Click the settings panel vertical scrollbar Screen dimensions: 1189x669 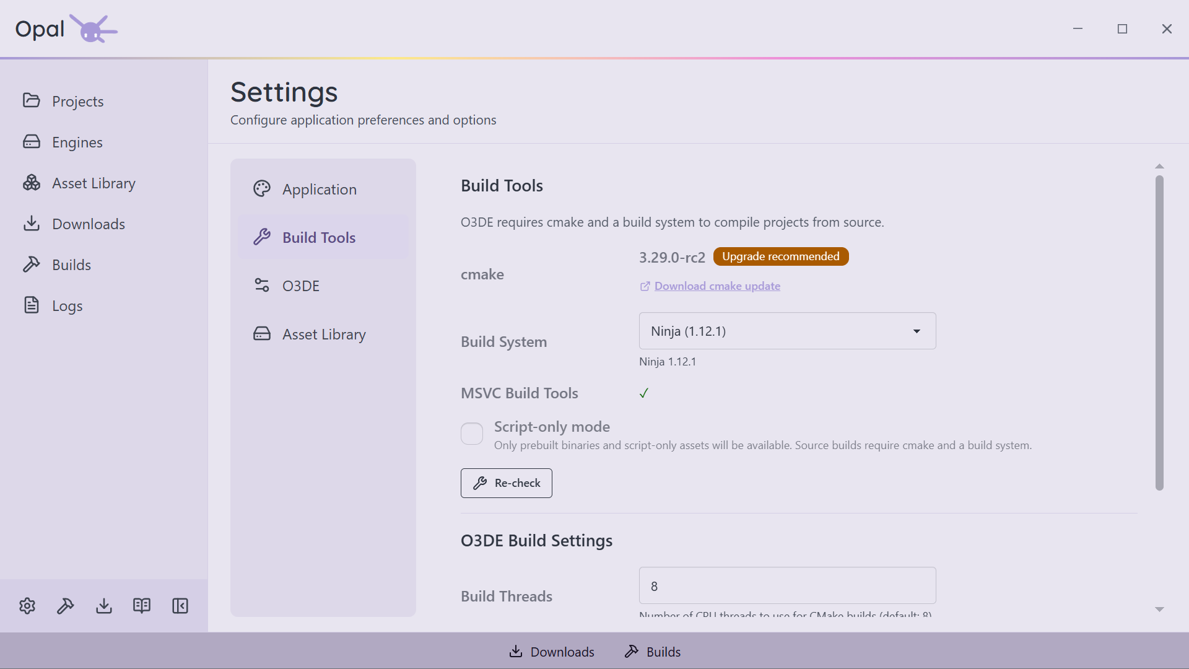1159,333
